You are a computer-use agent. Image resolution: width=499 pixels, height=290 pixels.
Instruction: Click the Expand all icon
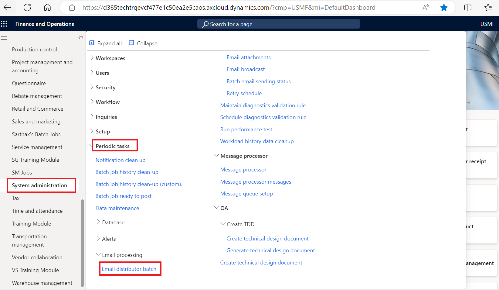point(92,43)
